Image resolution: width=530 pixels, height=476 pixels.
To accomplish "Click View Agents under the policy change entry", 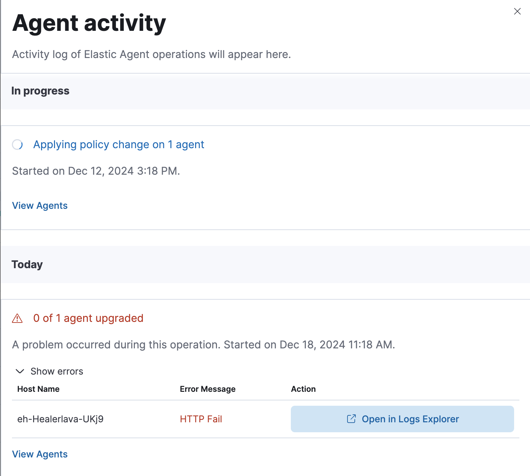I will click(x=40, y=206).
